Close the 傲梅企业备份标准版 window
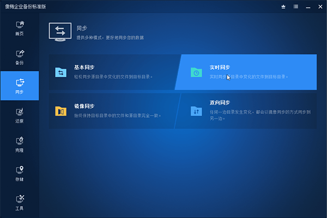 click(x=320, y=7)
